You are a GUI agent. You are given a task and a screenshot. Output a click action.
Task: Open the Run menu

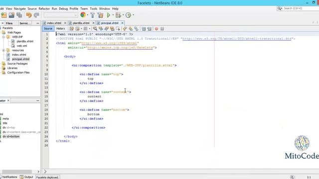tap(54, 9)
